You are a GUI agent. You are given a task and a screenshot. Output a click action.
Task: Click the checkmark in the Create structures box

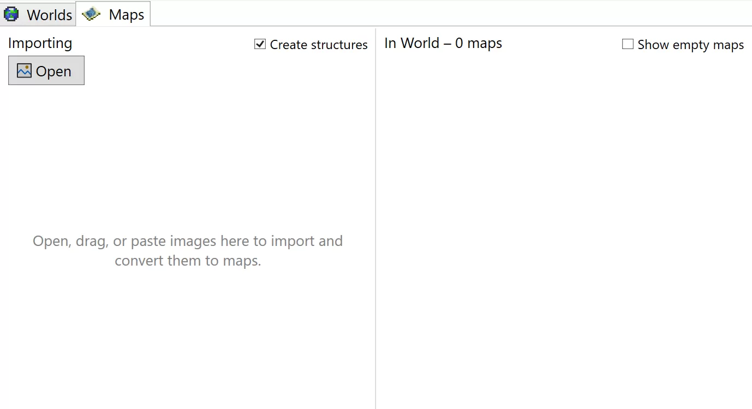tap(260, 44)
